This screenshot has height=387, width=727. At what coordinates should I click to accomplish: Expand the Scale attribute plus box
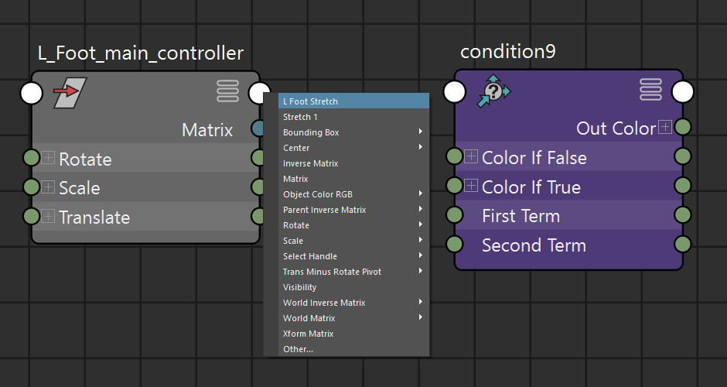point(48,187)
